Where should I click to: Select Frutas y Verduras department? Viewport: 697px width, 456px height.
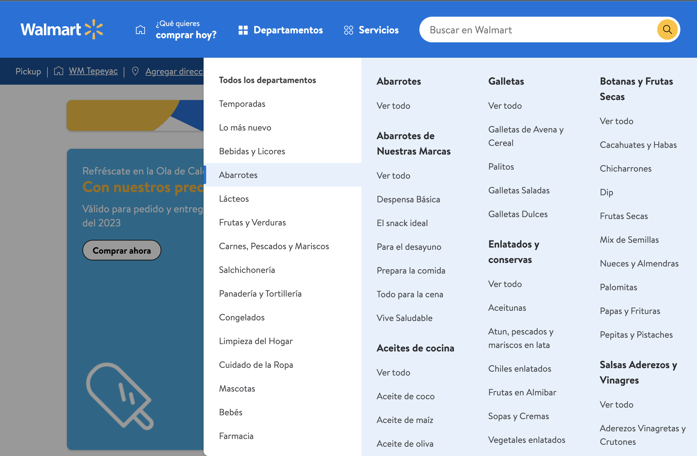(252, 223)
